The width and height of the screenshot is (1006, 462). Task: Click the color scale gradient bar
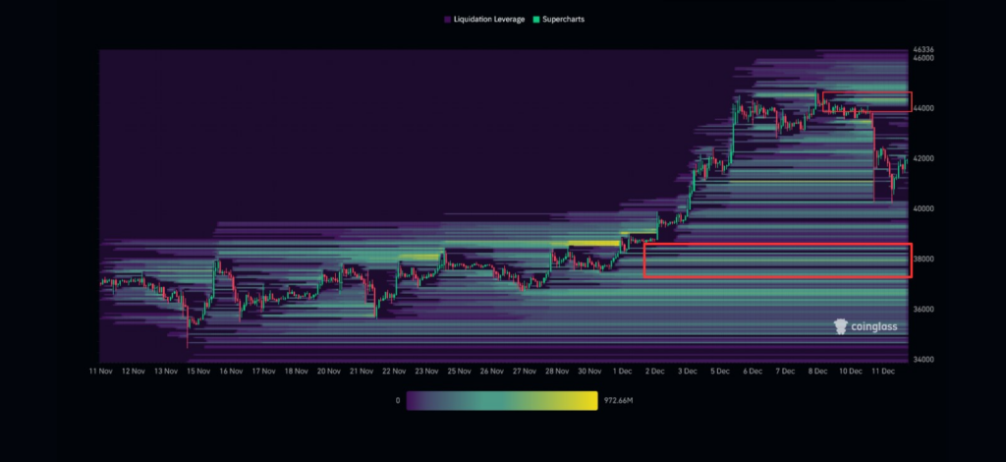click(x=502, y=400)
